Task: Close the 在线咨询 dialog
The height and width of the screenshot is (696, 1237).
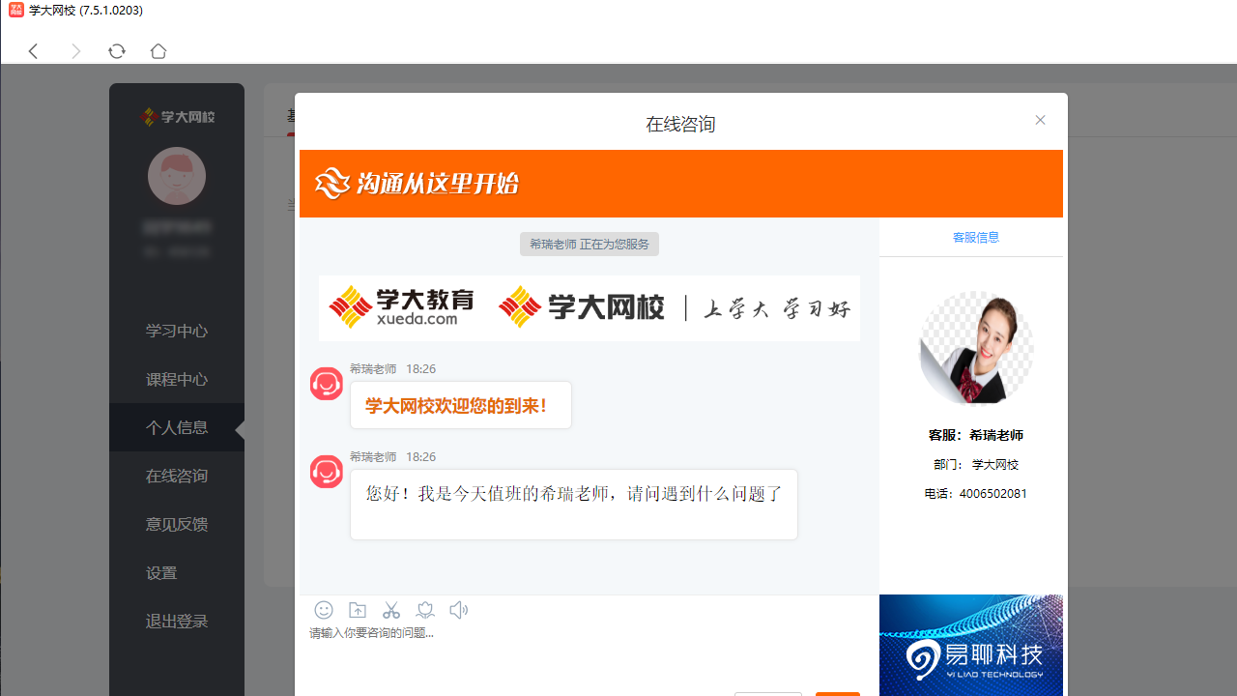Action: tap(1040, 119)
